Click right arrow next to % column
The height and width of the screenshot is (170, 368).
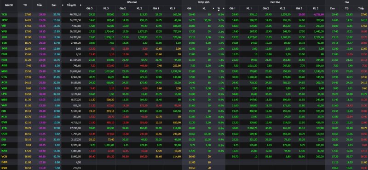[224, 8]
